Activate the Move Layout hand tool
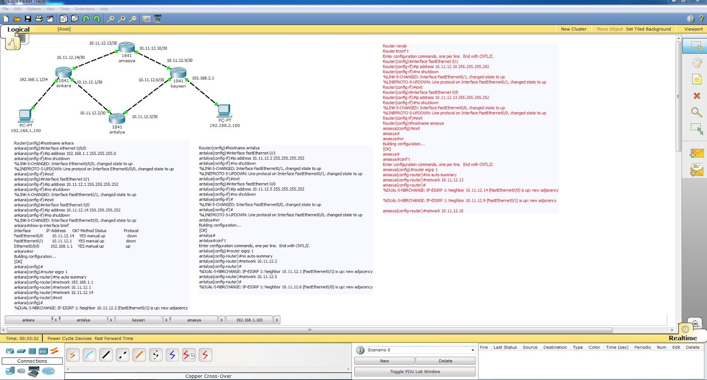Image resolution: width=707 pixels, height=380 pixels. point(697,62)
